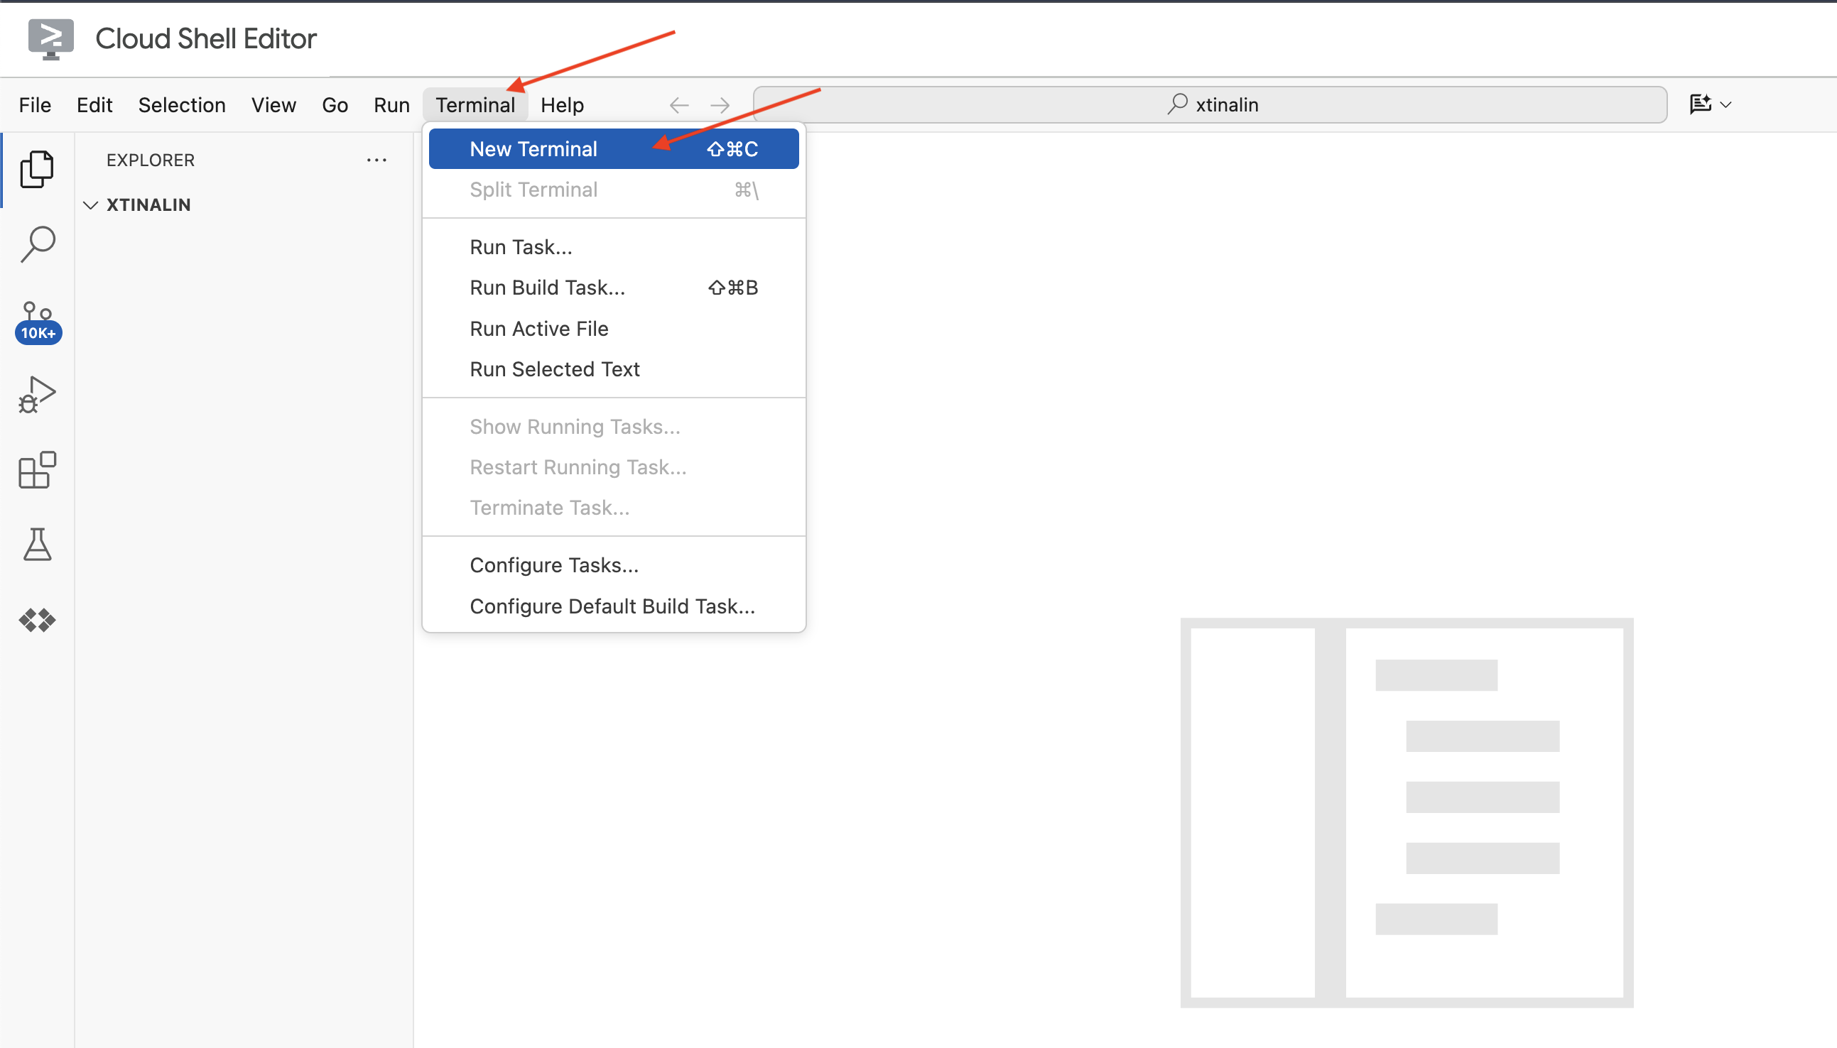1837x1048 pixels.
Task: Open the Help menu
Action: coord(562,105)
